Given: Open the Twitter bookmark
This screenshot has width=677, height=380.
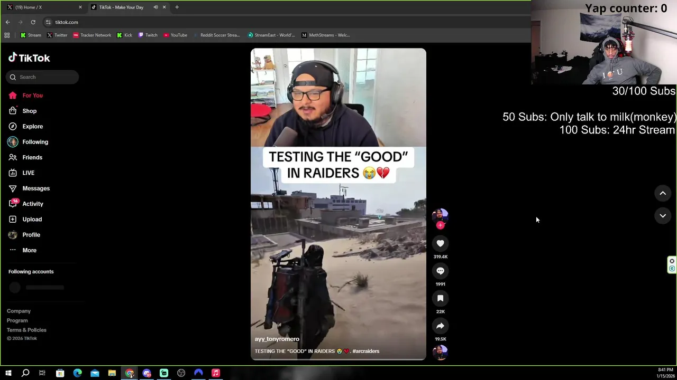Looking at the screenshot, I should point(57,35).
